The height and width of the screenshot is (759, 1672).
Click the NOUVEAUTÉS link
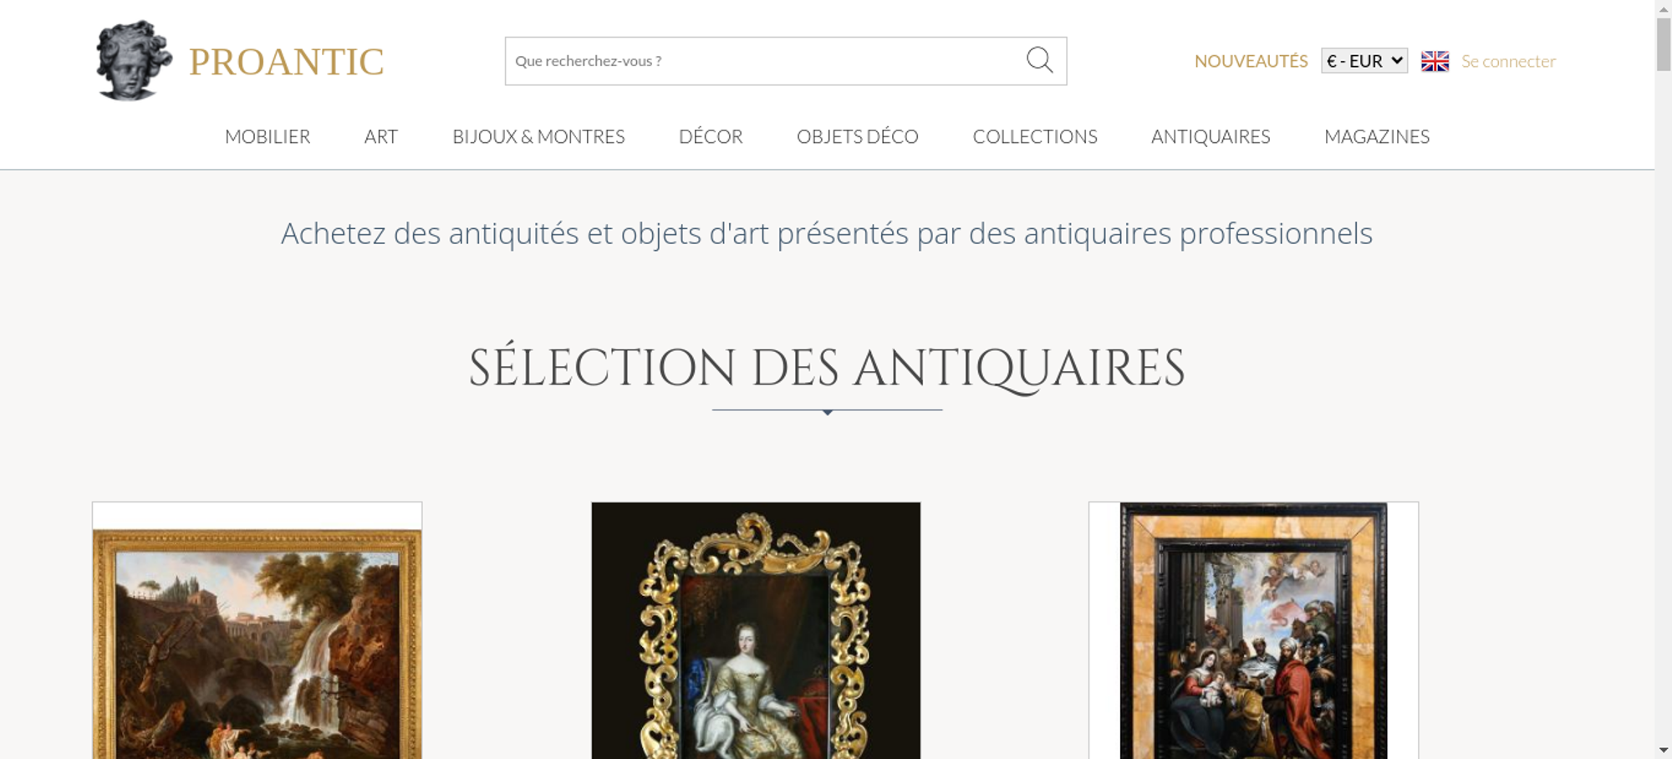coord(1251,61)
